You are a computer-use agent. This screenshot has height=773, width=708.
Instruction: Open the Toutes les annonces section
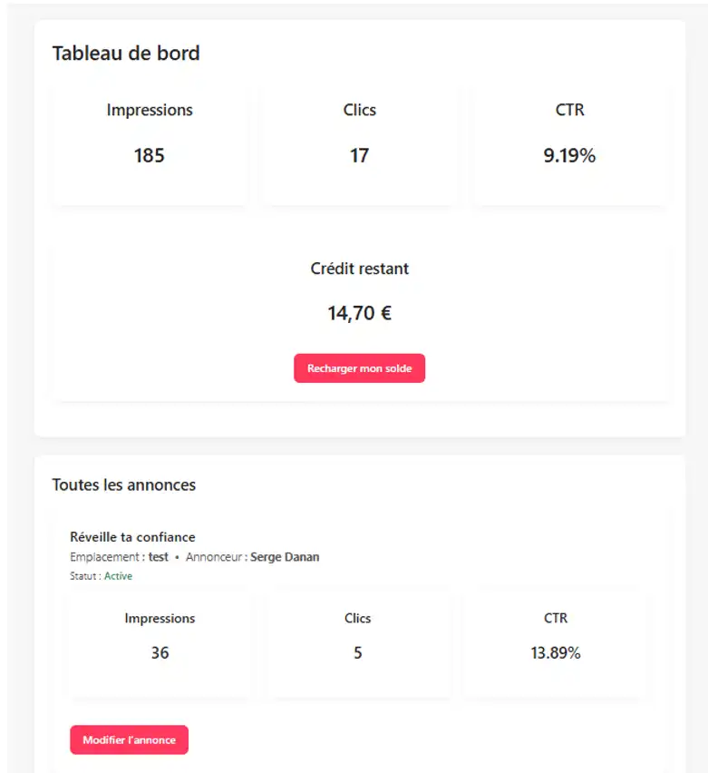(123, 485)
